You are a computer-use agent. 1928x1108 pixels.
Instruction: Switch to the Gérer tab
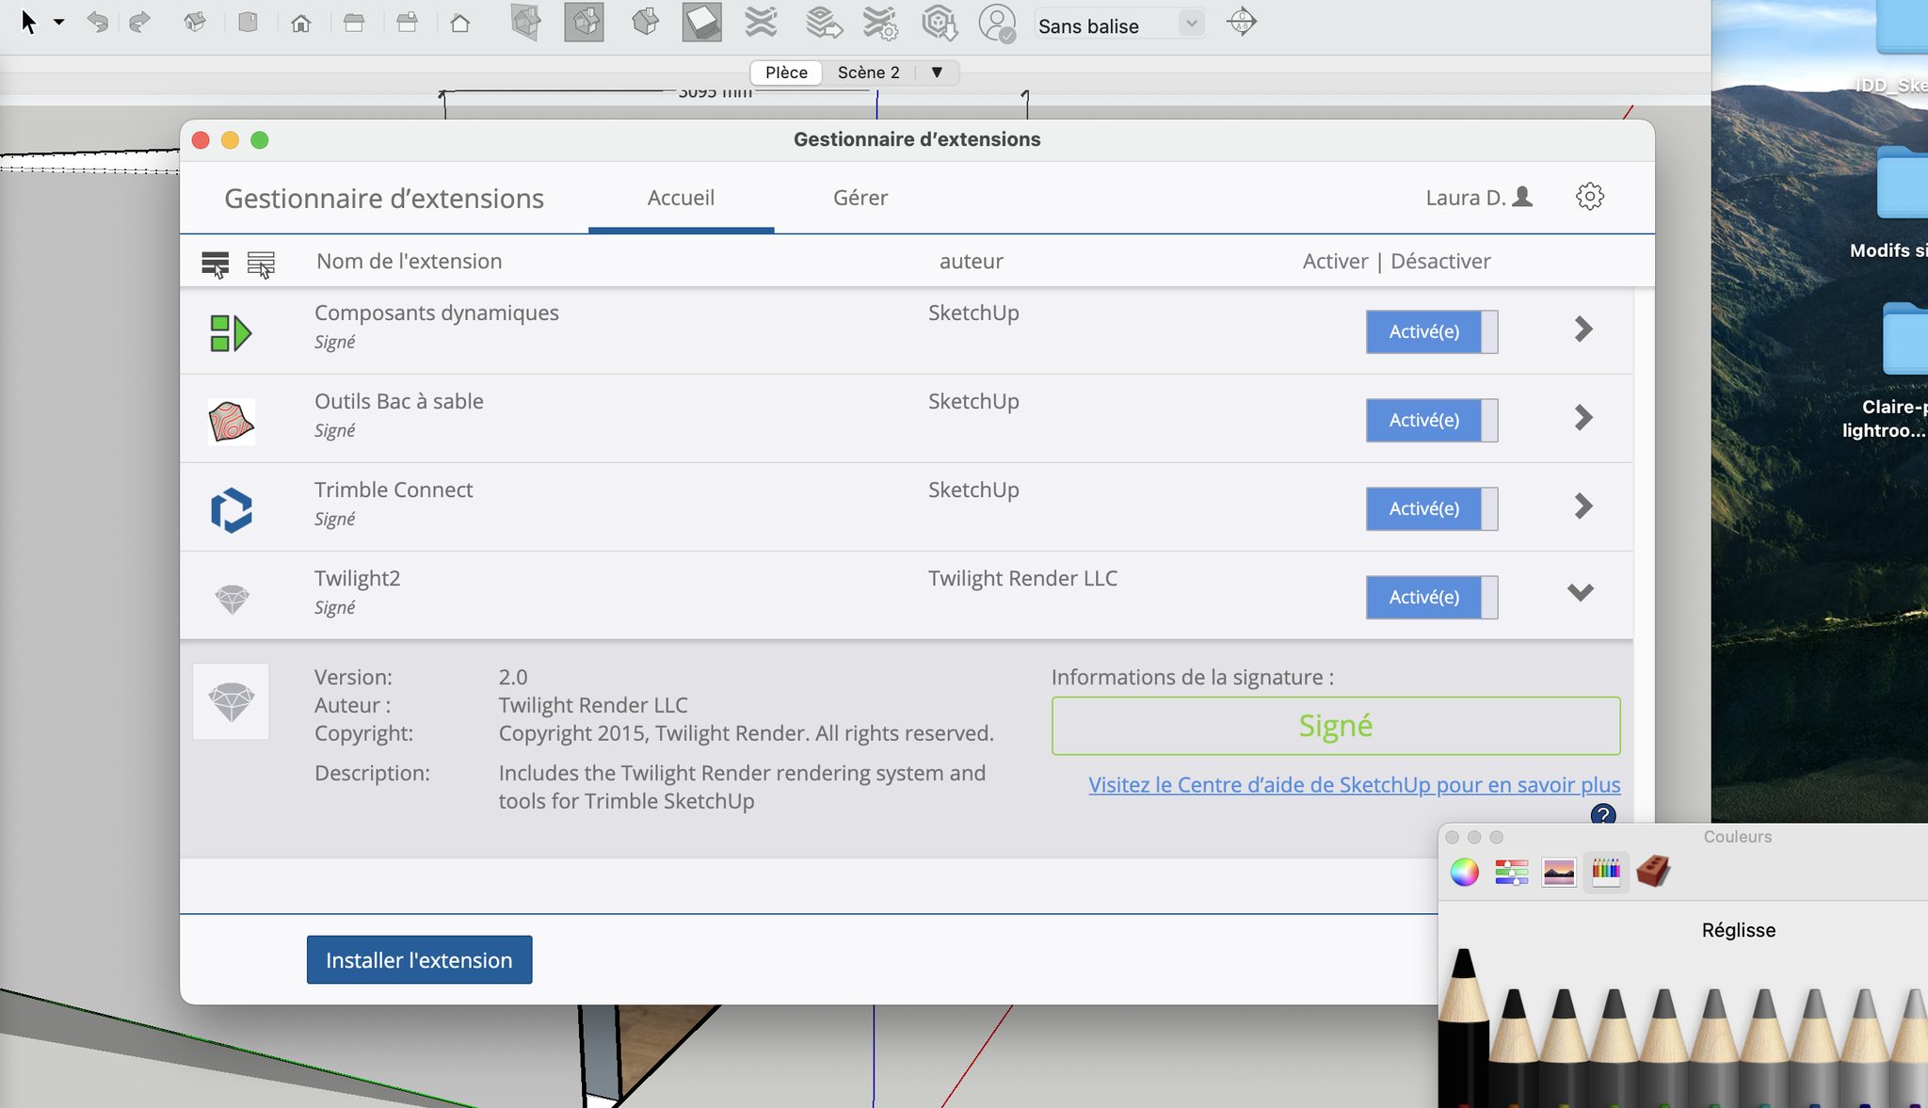tap(860, 198)
